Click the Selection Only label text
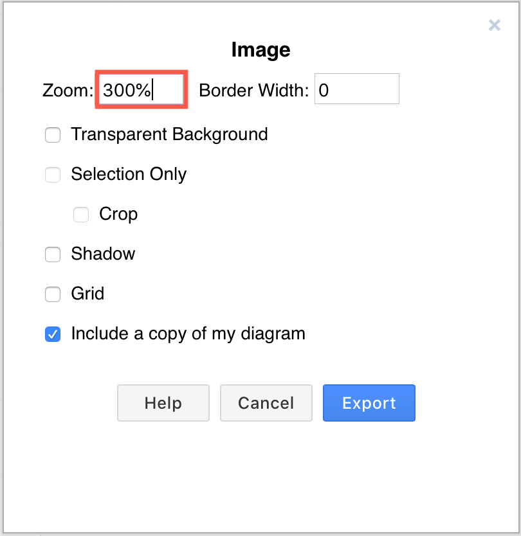 click(129, 174)
